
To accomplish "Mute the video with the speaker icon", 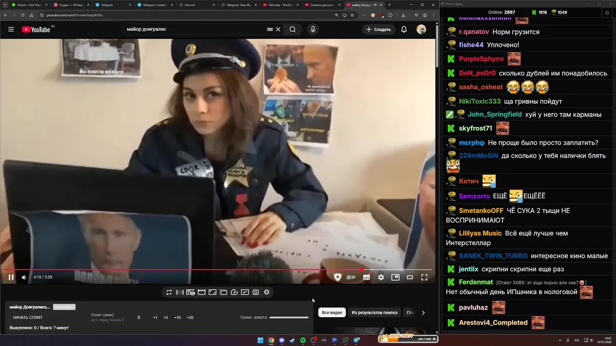I will click(24, 277).
